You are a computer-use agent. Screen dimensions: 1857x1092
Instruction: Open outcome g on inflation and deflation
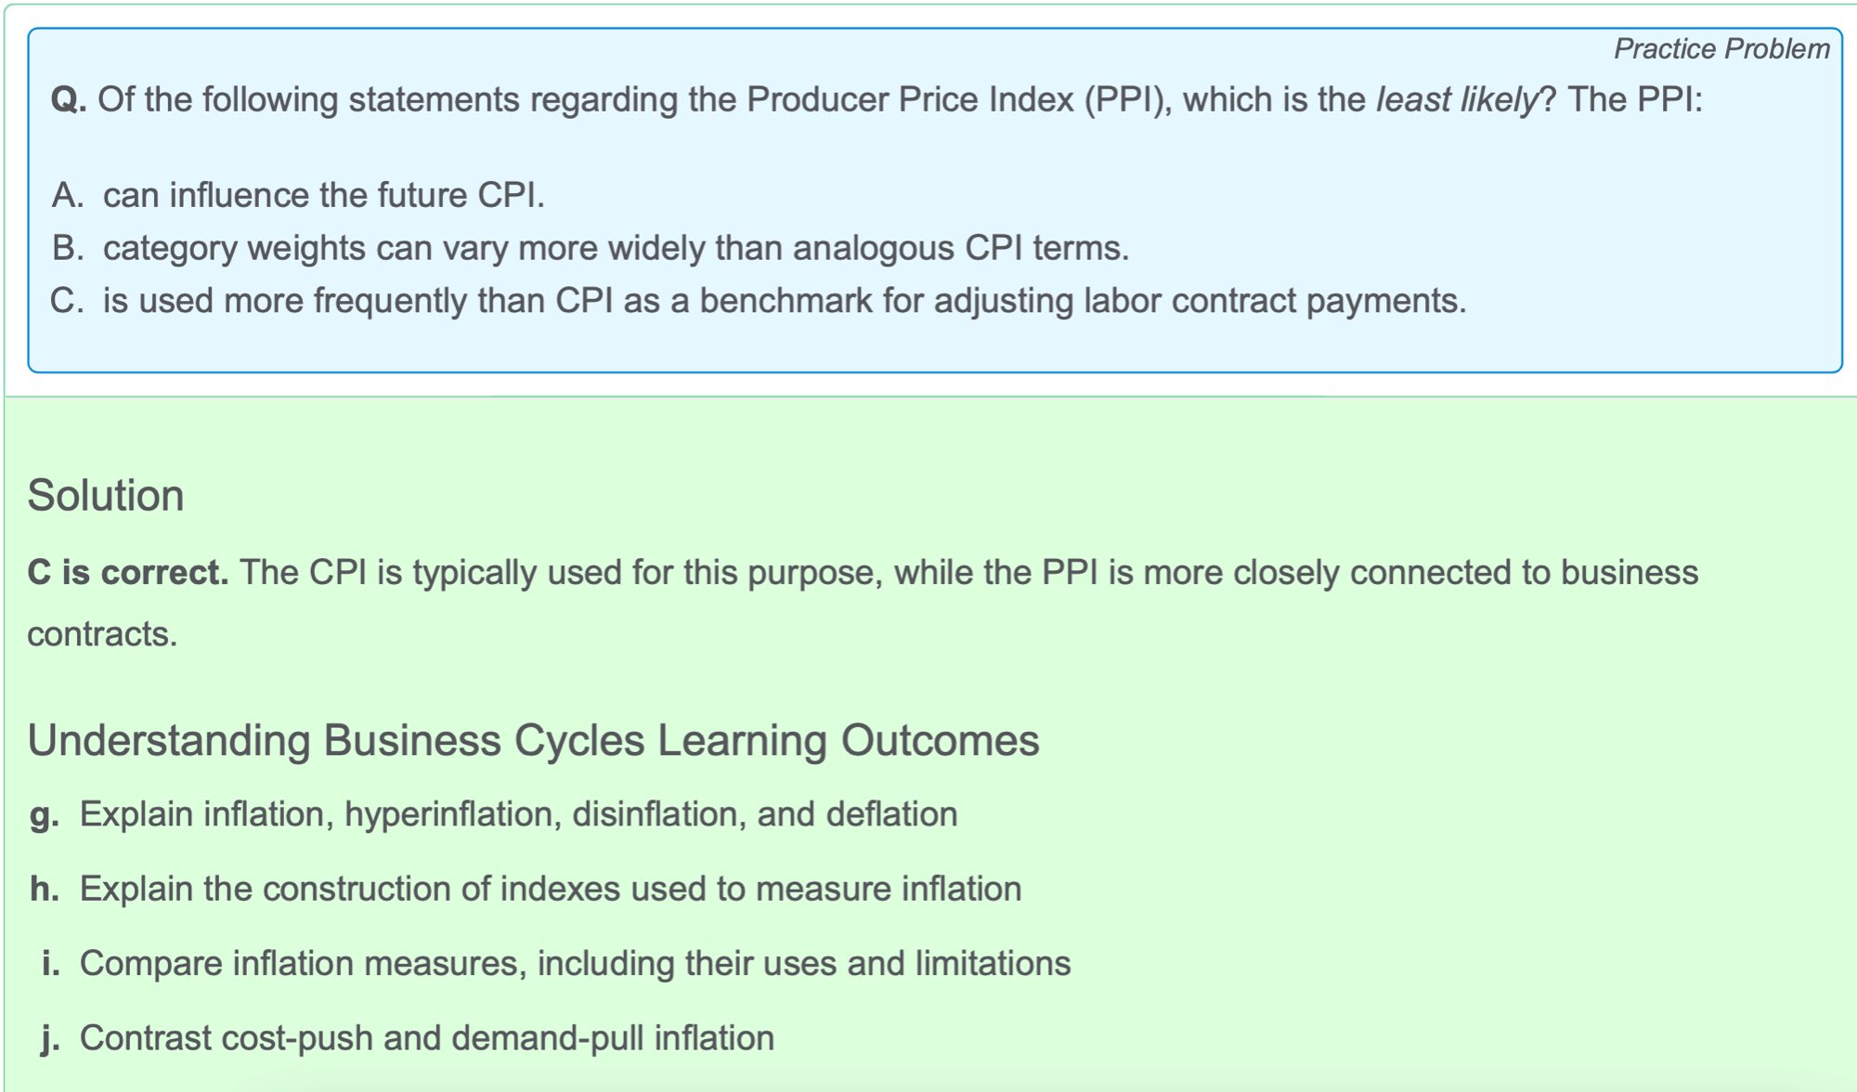(518, 814)
